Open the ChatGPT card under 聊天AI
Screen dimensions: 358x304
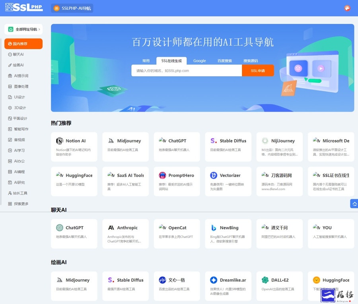pyautogui.click(x=74, y=234)
